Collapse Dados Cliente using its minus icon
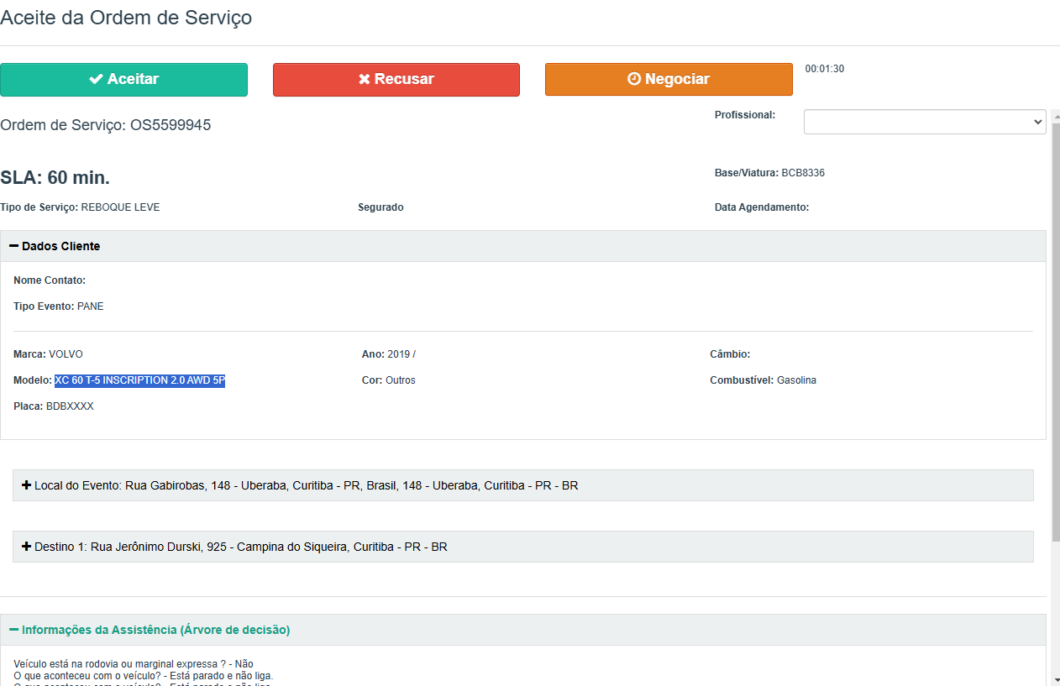Image resolution: width=1060 pixels, height=686 pixels. 13,246
